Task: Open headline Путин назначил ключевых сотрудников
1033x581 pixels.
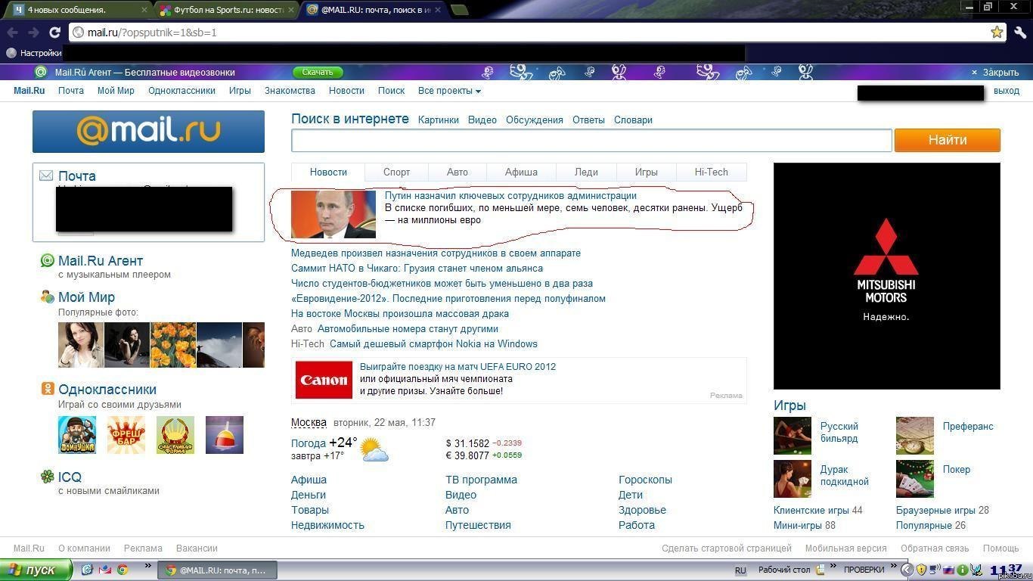Action: point(510,195)
